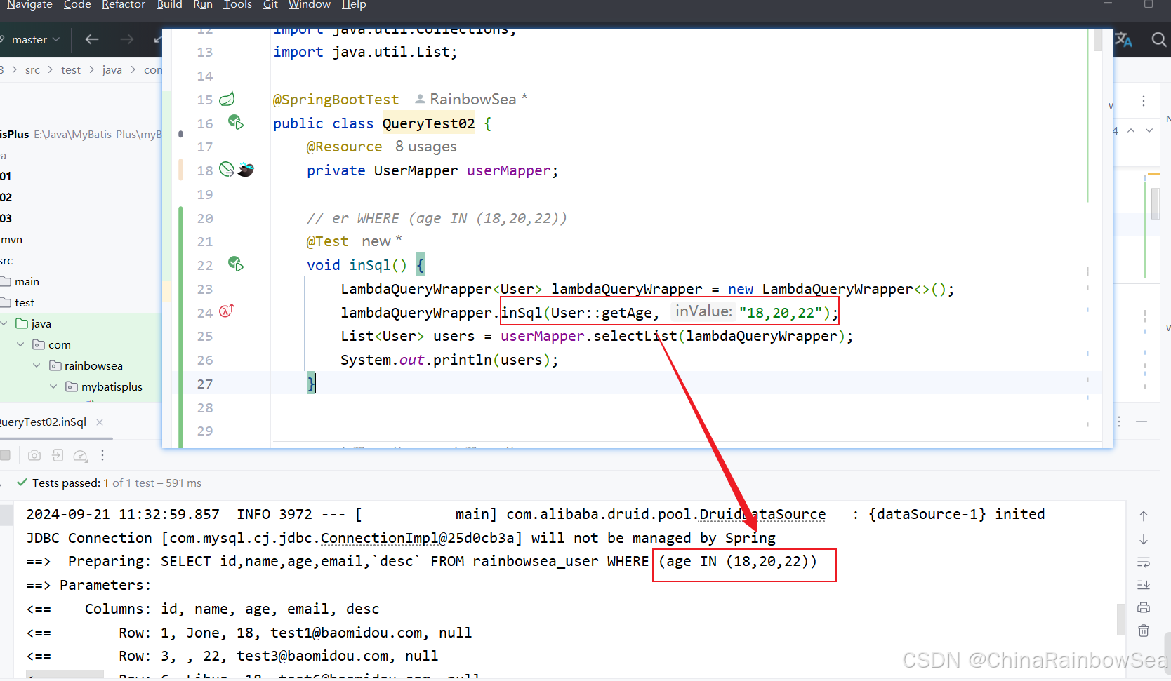Print the console output
The image size is (1171, 681).
pyautogui.click(x=1144, y=607)
